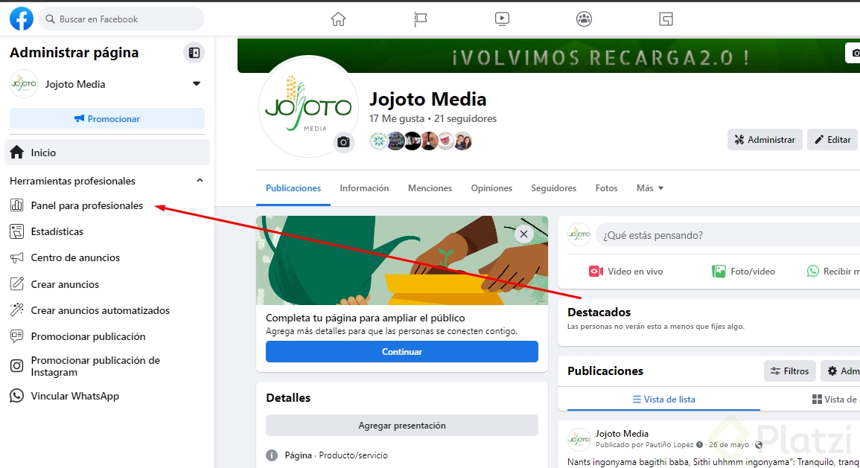
Task: Click the 17 Me gusta count
Action: coord(397,118)
